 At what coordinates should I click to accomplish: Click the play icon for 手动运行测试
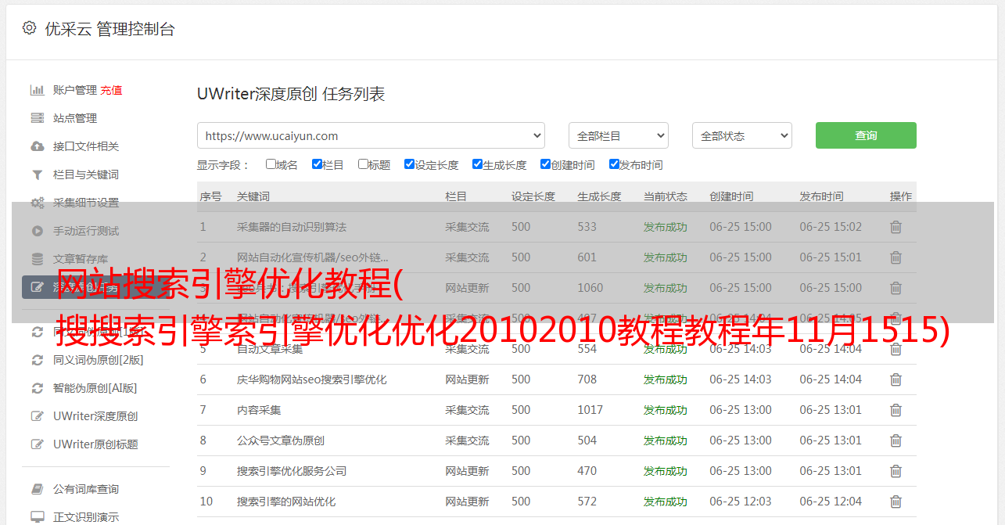tap(37, 231)
